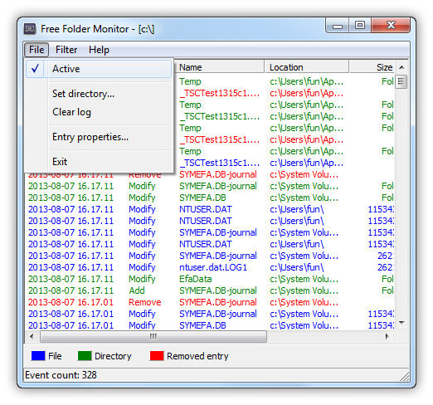The image size is (433, 405).
Task: Select the ntuser.dat.LOG1 file entry
Action: [x=213, y=267]
